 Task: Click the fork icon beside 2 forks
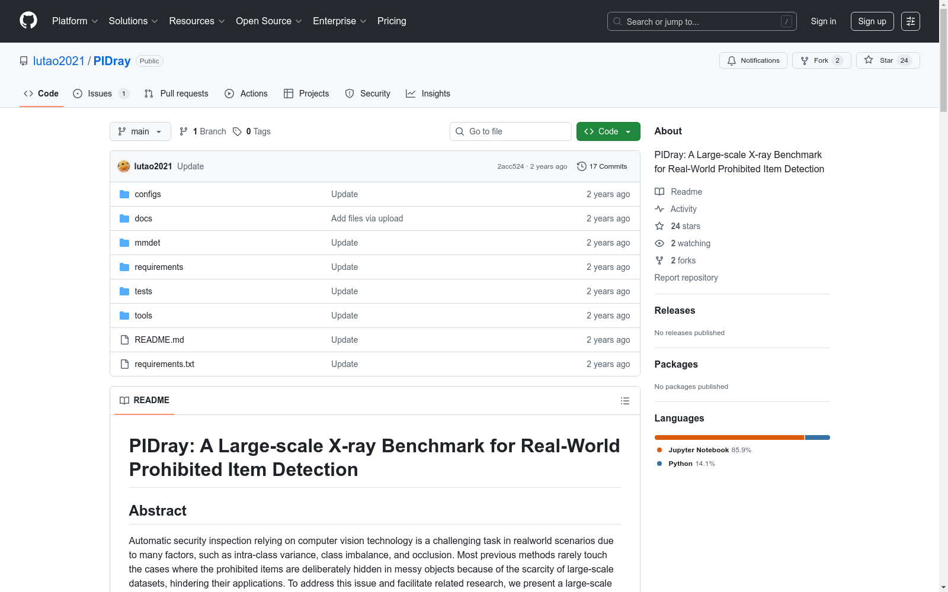[659, 260]
